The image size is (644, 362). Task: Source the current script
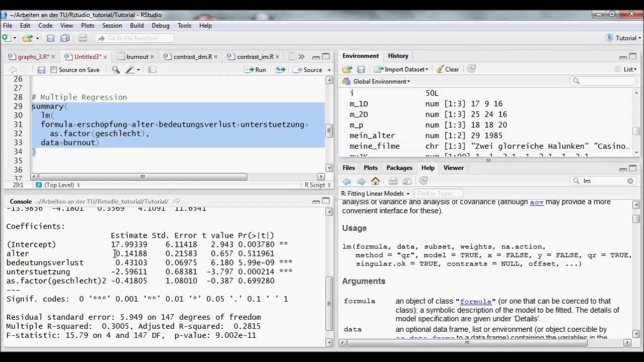pos(307,70)
